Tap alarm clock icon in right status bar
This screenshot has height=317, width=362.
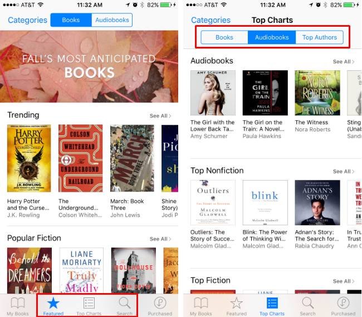point(318,4)
